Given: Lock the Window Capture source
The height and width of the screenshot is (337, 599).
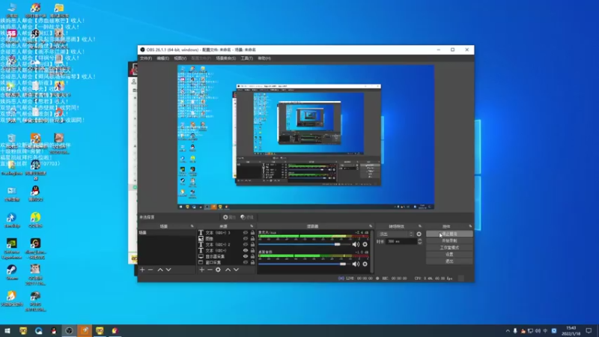Looking at the screenshot, I should [x=252, y=262].
